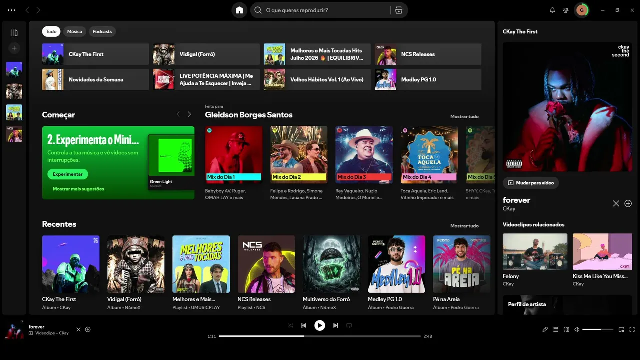Screen dimensions: 640x360
Task: Open the search icon in the search bar
Action: [258, 10]
